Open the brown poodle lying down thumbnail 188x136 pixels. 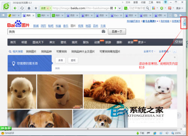click(114, 92)
